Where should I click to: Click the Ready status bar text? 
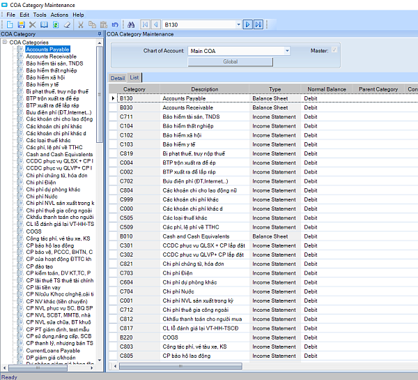pyautogui.click(x=9, y=377)
